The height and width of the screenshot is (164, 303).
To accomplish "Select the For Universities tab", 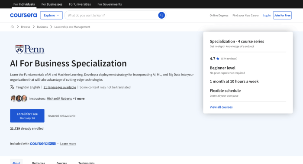I will [x=80, y=4].
